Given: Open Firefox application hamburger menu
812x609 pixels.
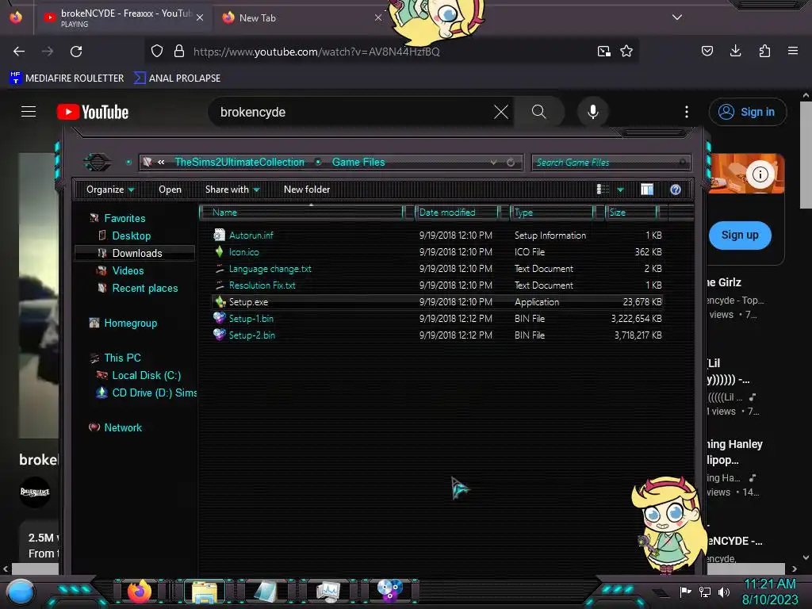Looking at the screenshot, I should tap(793, 51).
